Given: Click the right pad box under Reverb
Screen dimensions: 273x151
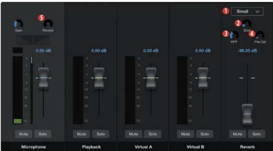Looking at the screenshot, I should pos(42,40).
